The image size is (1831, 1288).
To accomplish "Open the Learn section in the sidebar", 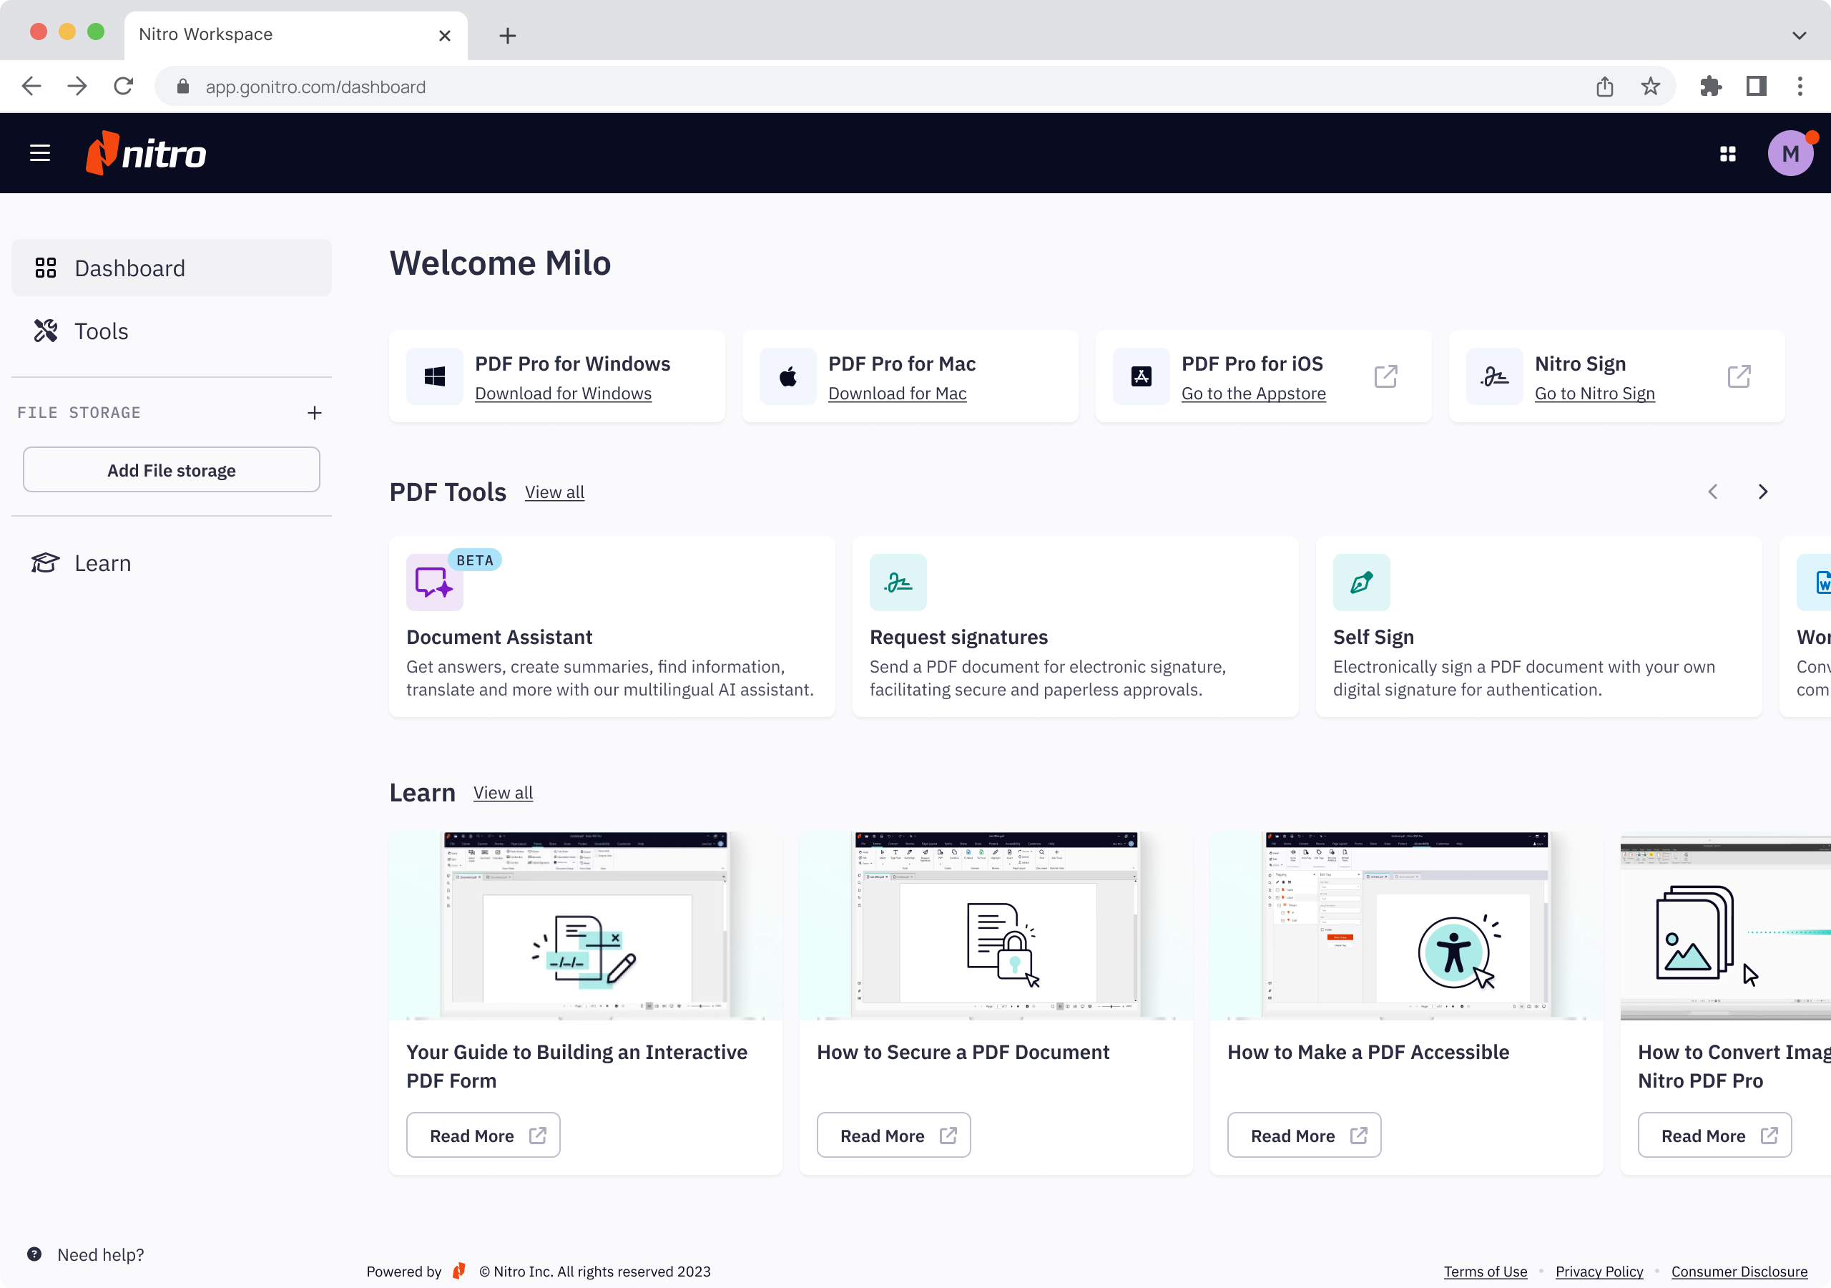I will 102,562.
